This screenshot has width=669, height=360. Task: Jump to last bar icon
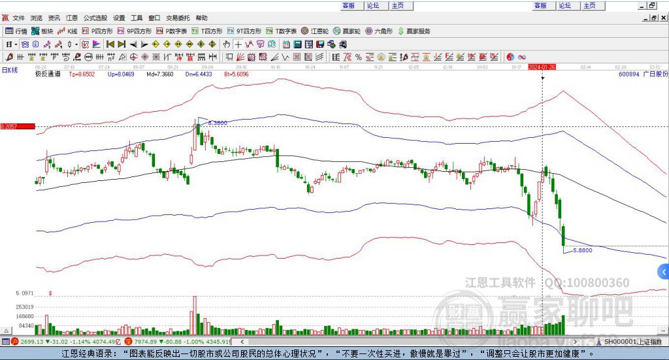pos(122,44)
